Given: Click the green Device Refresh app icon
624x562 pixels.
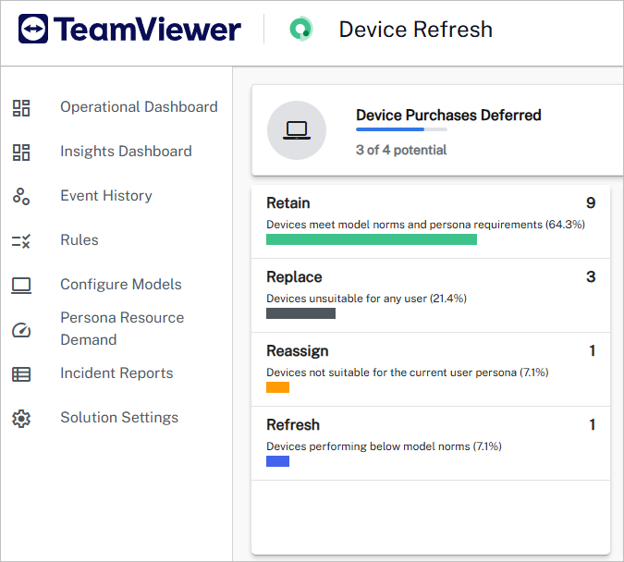Looking at the screenshot, I should point(300,29).
